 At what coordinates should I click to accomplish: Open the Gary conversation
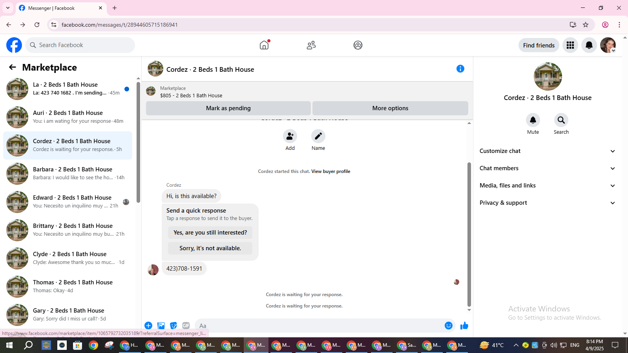tap(68, 315)
